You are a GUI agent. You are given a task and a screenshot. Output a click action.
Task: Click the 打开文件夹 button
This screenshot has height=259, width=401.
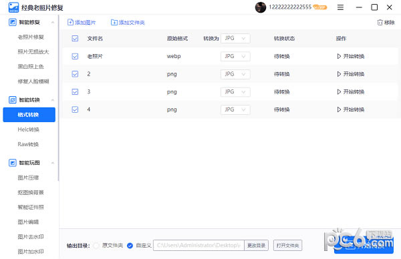click(x=287, y=246)
